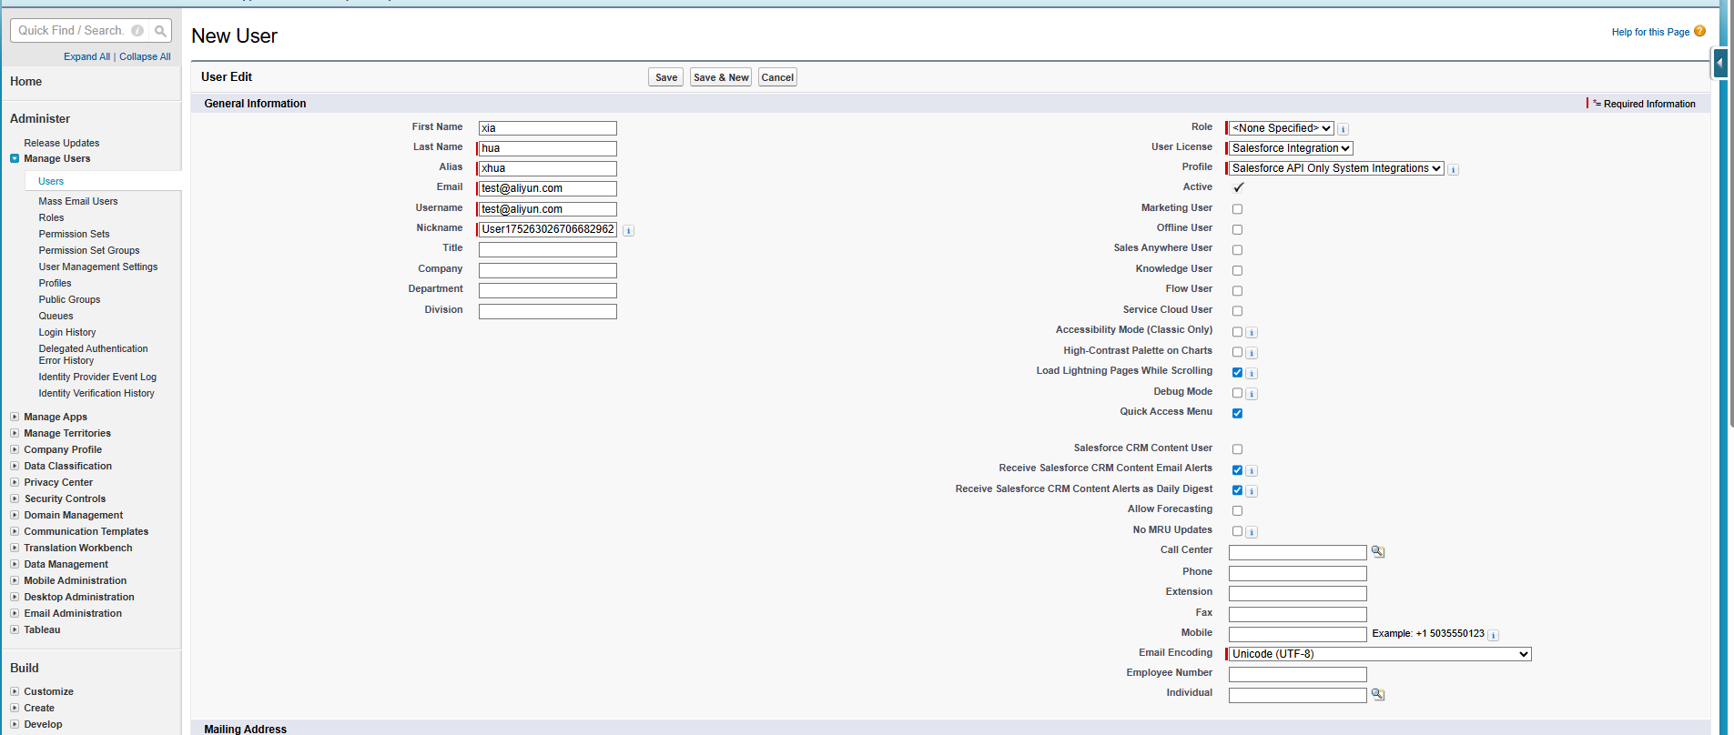Toggle Accessibility Mode (Classic Only) checkbox
This screenshot has width=1734, height=735.
pos(1237,332)
